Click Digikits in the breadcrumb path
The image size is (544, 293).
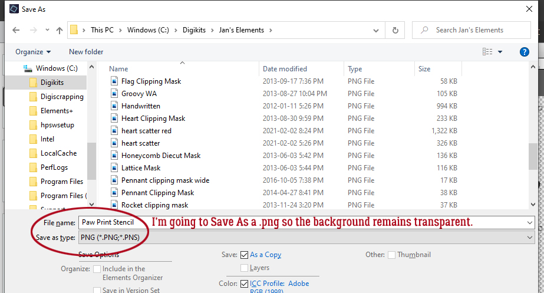194,30
